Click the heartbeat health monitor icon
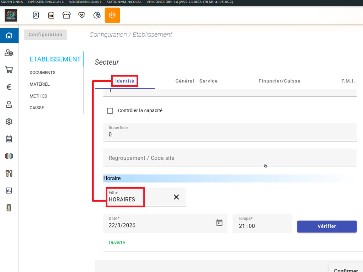This screenshot has width=363, height=272. coord(82,15)
